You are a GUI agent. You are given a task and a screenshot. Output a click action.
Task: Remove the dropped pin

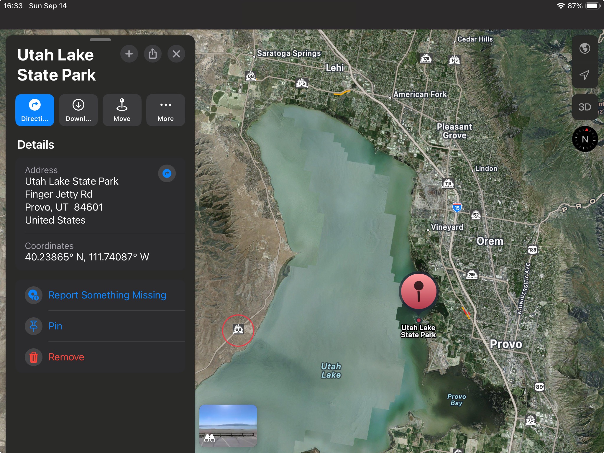pyautogui.click(x=101, y=357)
